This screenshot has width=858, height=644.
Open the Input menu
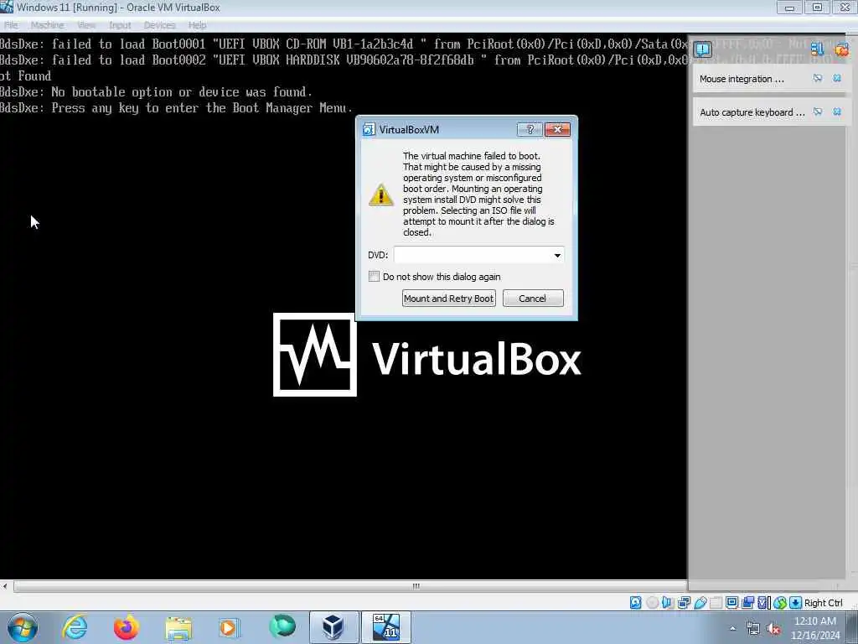[119, 25]
